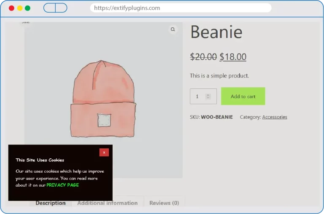This screenshot has height=214, width=324.
Task: Click right half of the browser pill control
Action: click(x=61, y=8)
